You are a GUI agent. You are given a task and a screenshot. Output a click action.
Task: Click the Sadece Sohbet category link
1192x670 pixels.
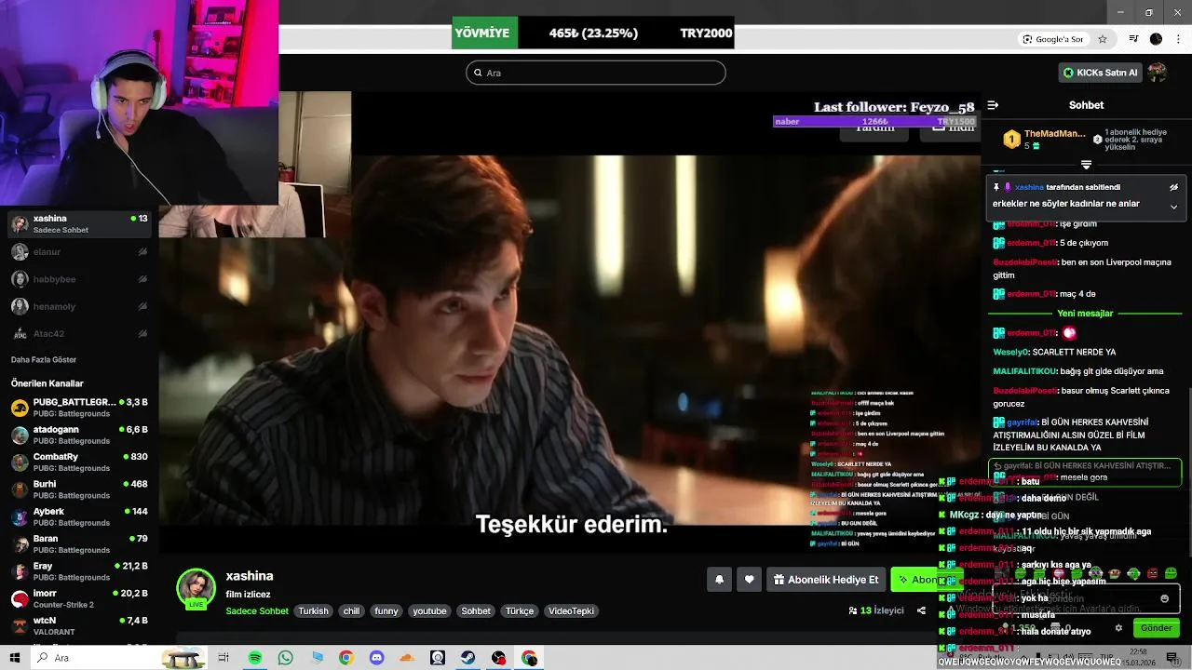257,611
